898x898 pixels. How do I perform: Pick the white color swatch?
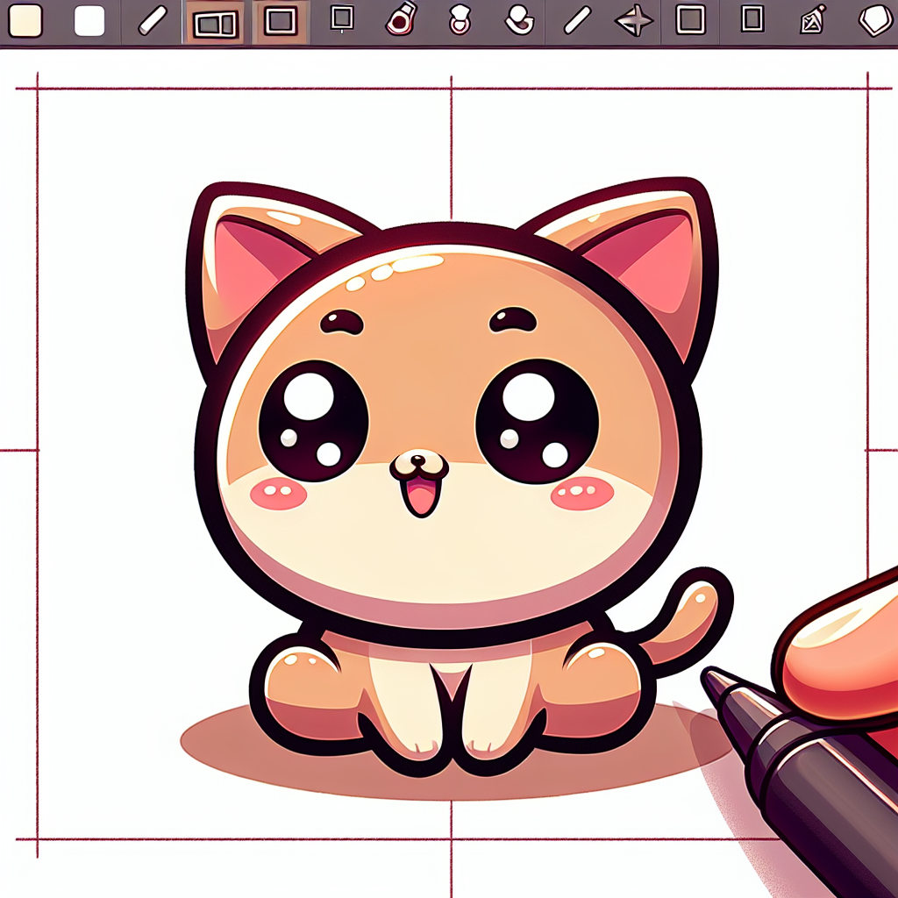[x=89, y=21]
